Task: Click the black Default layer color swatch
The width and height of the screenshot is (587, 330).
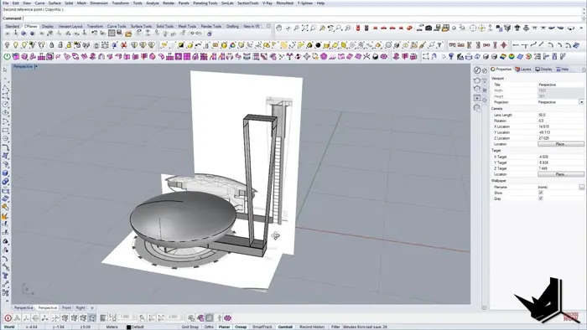Action: click(128, 327)
